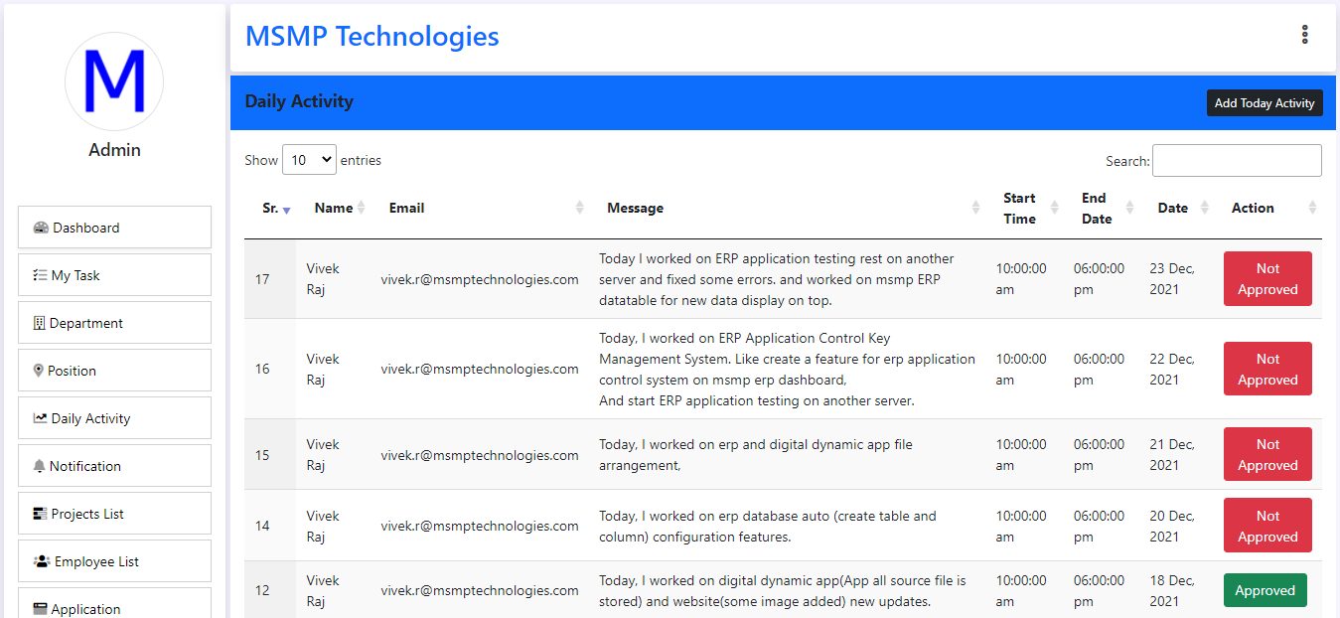Click the Position map pin icon
The height and width of the screenshot is (618, 1340).
(x=38, y=371)
